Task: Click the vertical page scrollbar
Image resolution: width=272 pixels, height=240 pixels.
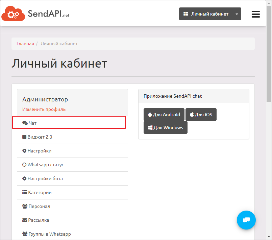Action: pos(269,68)
